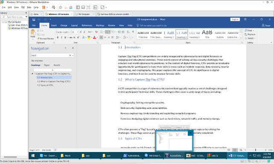
Task: Select the Format Painter tool
Action: tap(45, 38)
